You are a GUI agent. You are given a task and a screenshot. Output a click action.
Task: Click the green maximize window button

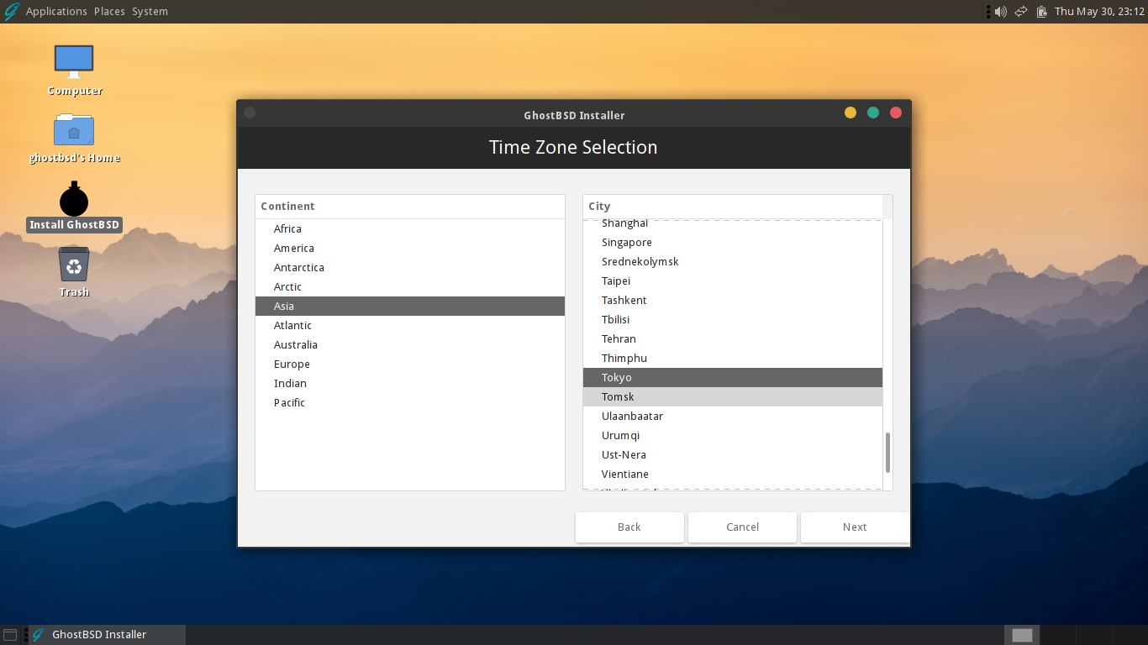pyautogui.click(x=873, y=113)
